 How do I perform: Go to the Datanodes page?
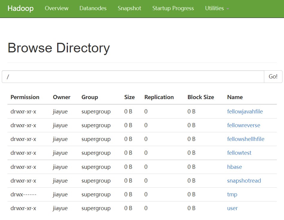tap(93, 8)
